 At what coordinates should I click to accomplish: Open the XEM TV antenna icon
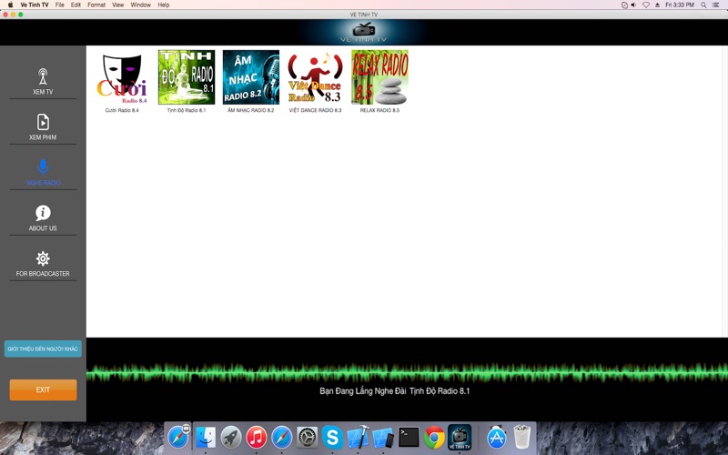click(43, 76)
